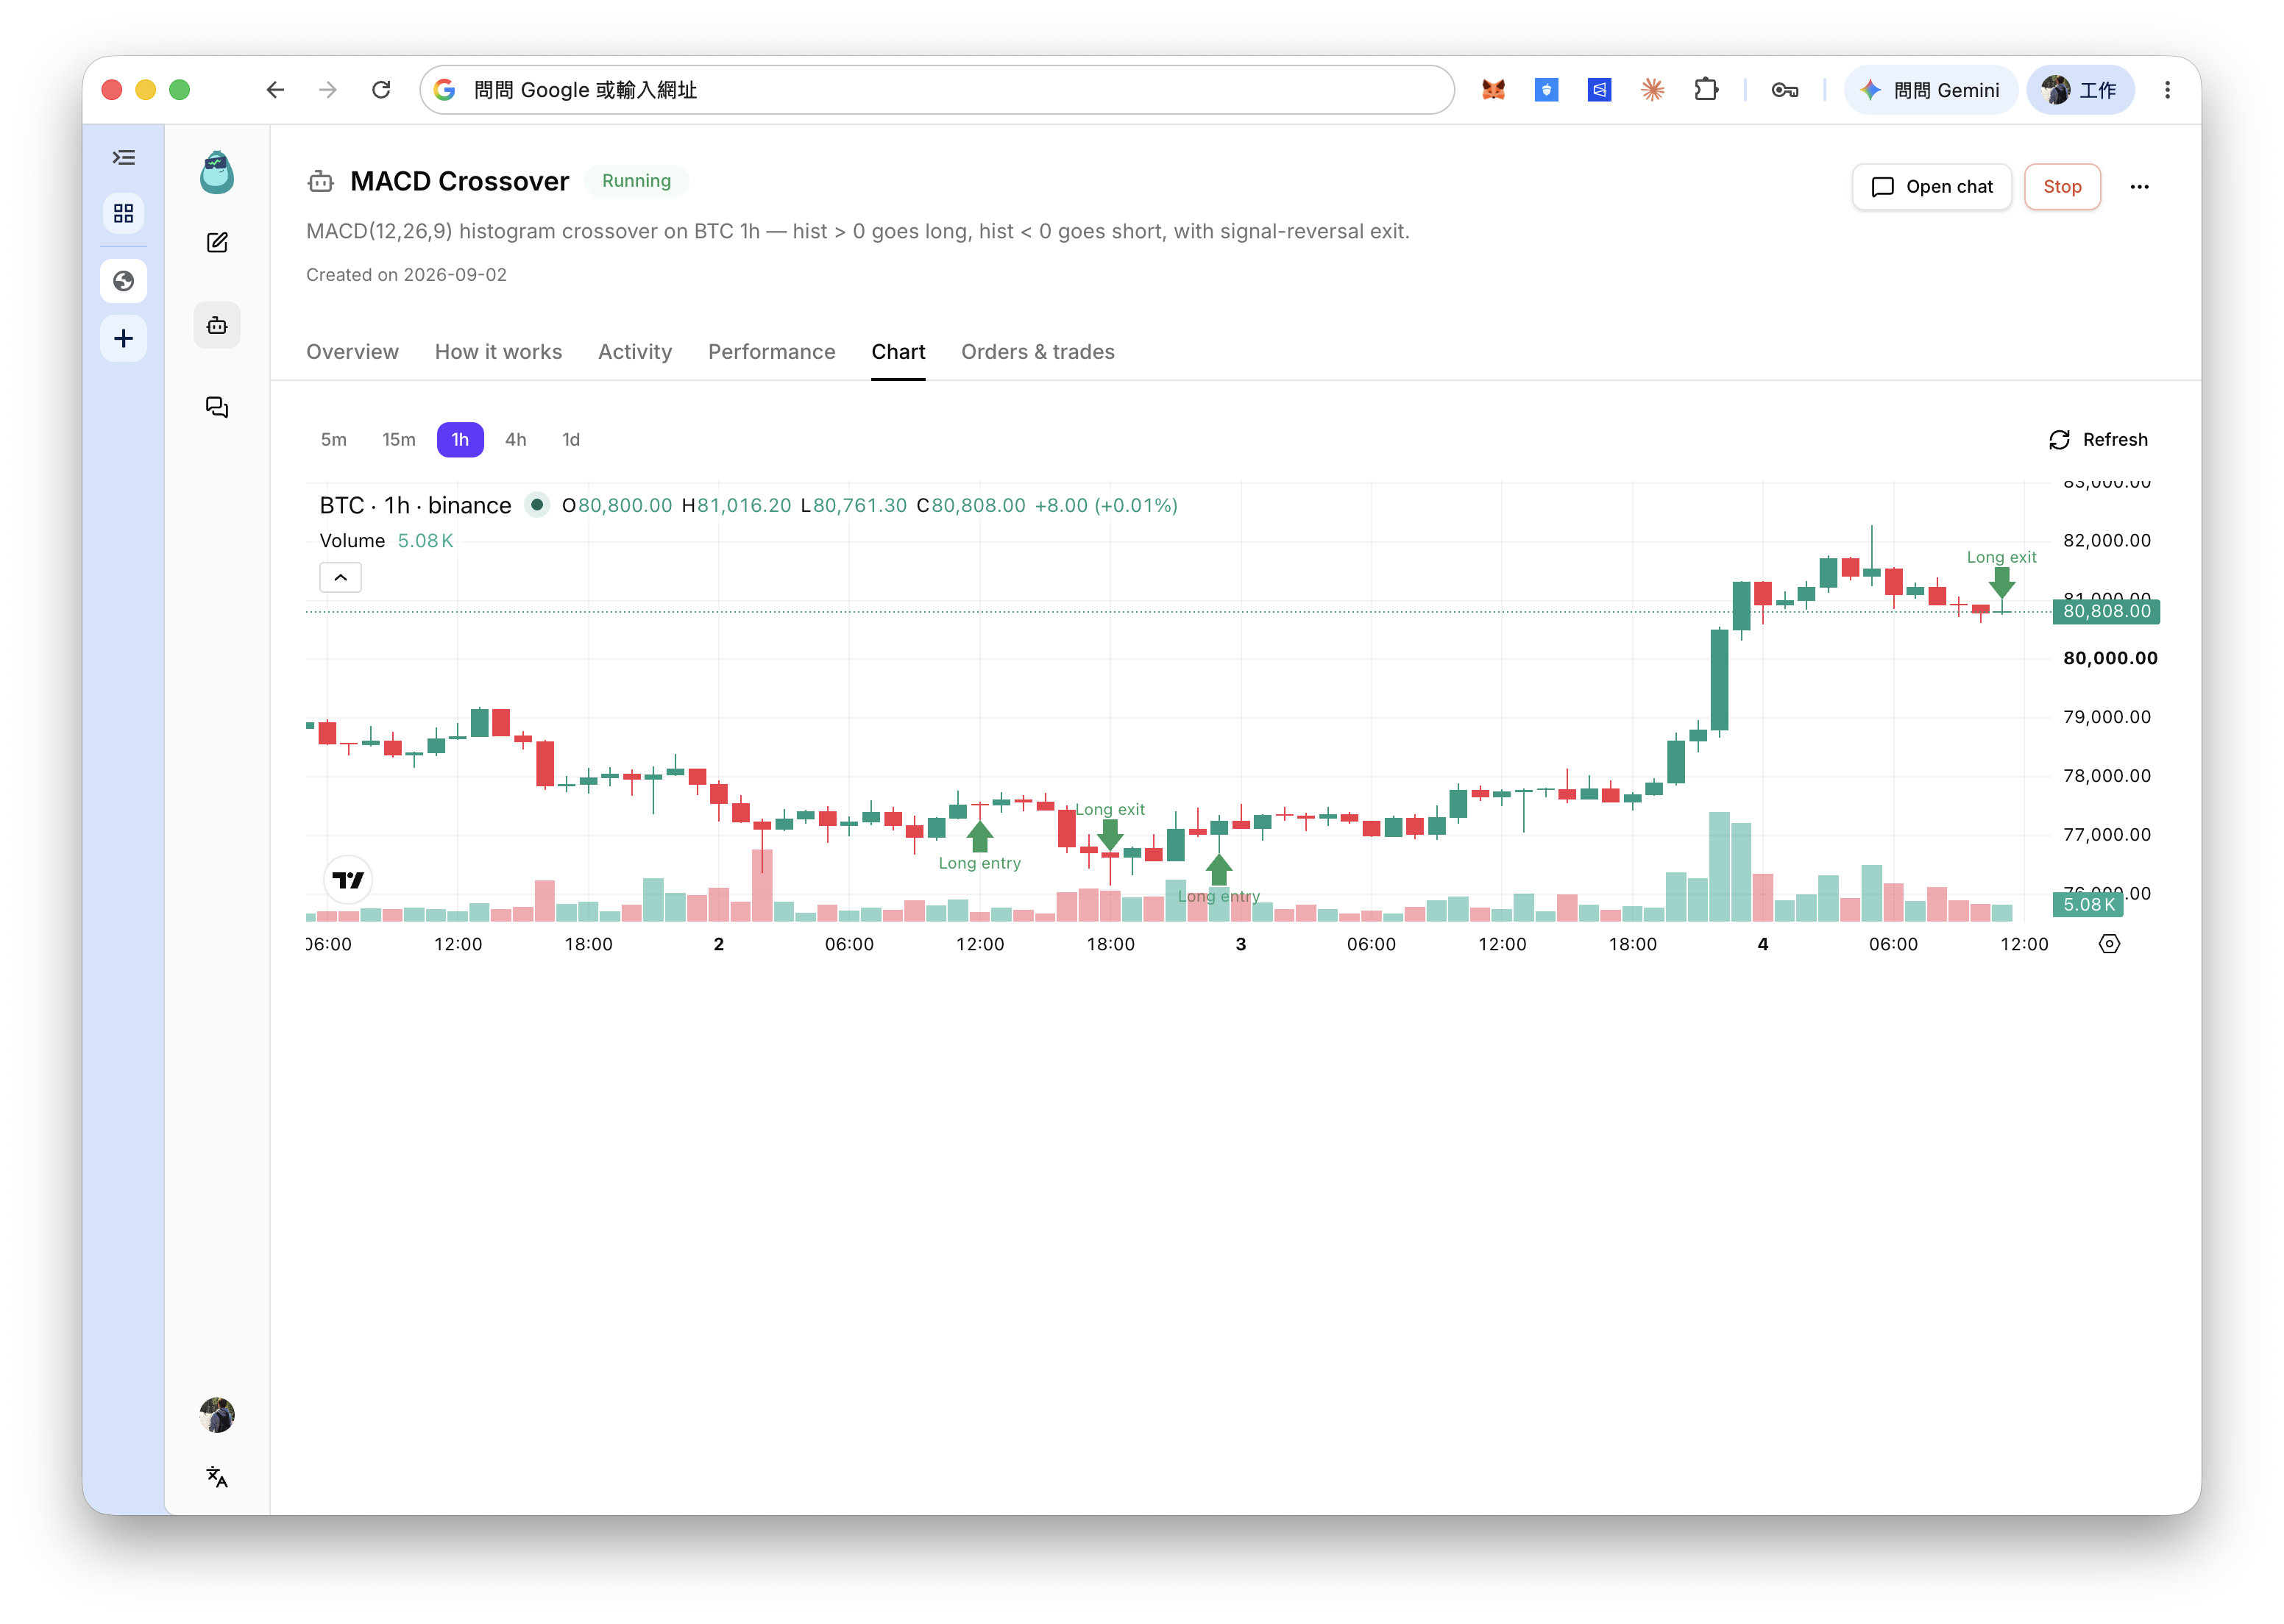Viewport: 2284px width, 1624px height.
Task: Click the blue shield extension icon
Action: pos(1546,90)
